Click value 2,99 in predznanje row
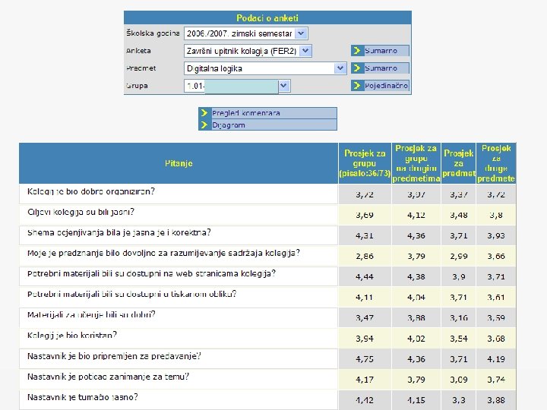Image resolution: width=547 pixels, height=410 pixels. tap(458, 257)
